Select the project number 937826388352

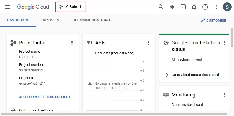coord(31,70)
